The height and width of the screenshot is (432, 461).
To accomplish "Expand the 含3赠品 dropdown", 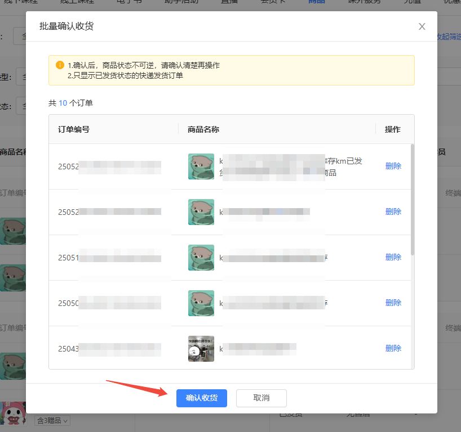I will (x=53, y=421).
